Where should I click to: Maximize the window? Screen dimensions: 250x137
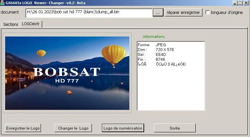pos(240,3)
